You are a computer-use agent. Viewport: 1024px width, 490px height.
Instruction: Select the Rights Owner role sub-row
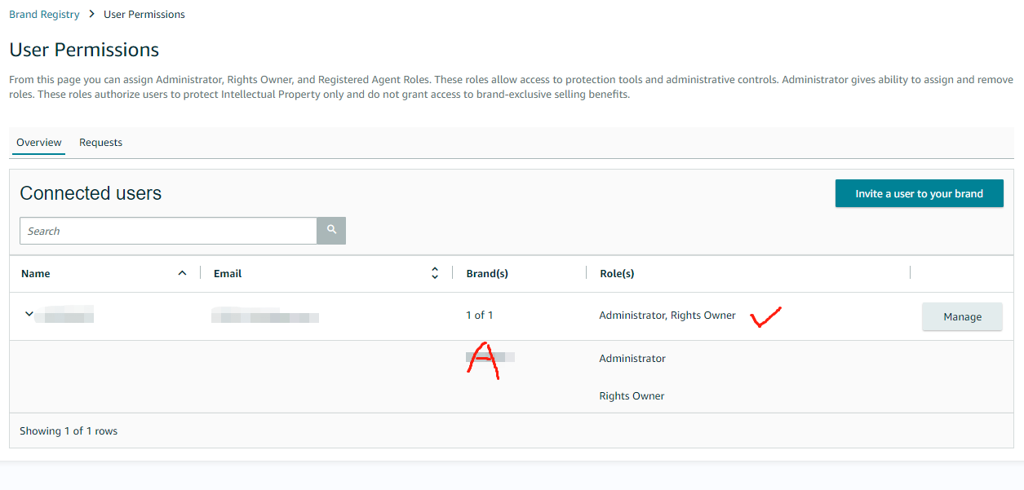632,396
